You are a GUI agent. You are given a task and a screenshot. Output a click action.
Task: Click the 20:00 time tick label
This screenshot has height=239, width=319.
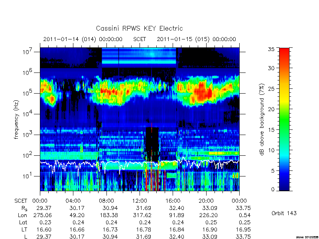tap(206, 201)
